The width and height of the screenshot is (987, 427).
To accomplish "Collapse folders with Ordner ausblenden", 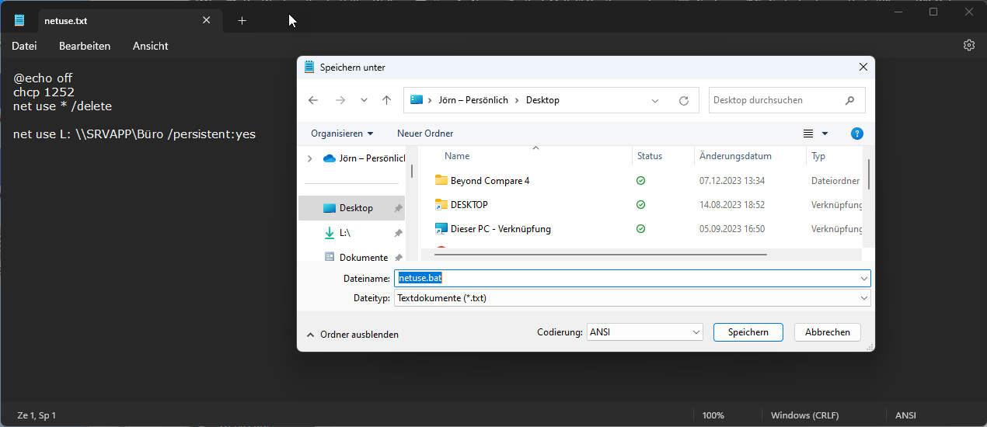I will coord(352,335).
